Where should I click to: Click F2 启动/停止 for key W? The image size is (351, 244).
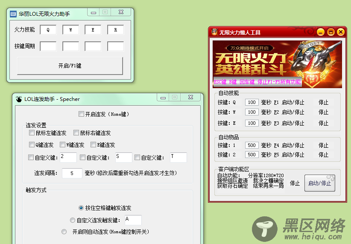pyautogui.click(x=289, y=112)
